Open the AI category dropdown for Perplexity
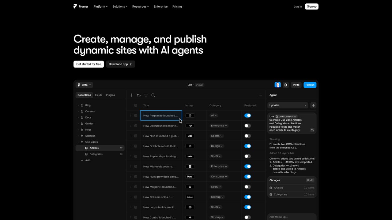This screenshot has width=392, height=220. 214,116
